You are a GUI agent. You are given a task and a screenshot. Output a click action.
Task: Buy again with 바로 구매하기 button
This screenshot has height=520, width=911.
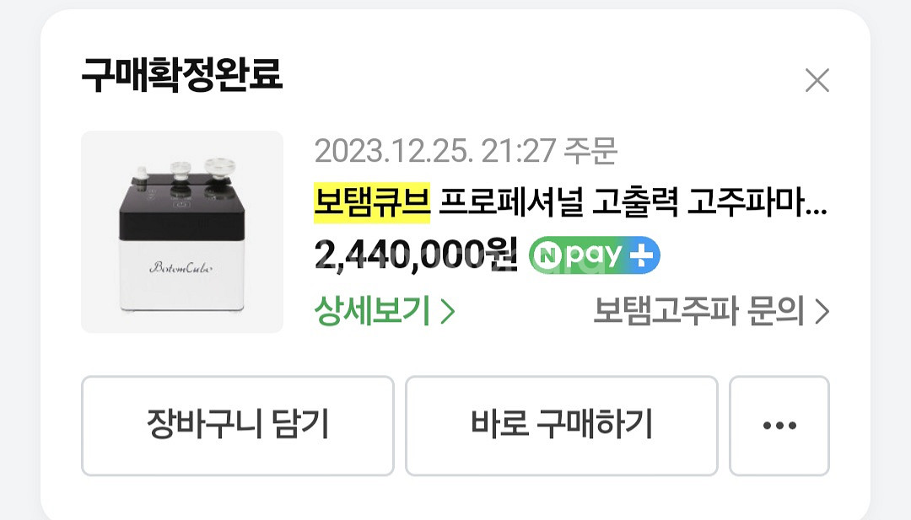pos(562,426)
